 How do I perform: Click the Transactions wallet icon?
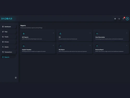pos(3,52)
